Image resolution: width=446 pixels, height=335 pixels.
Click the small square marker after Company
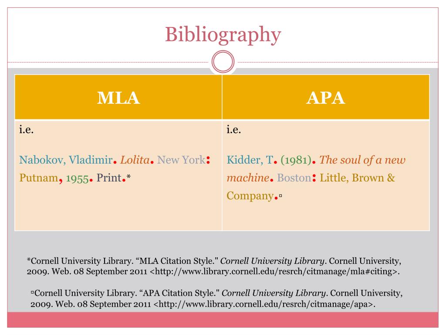[x=280, y=196]
